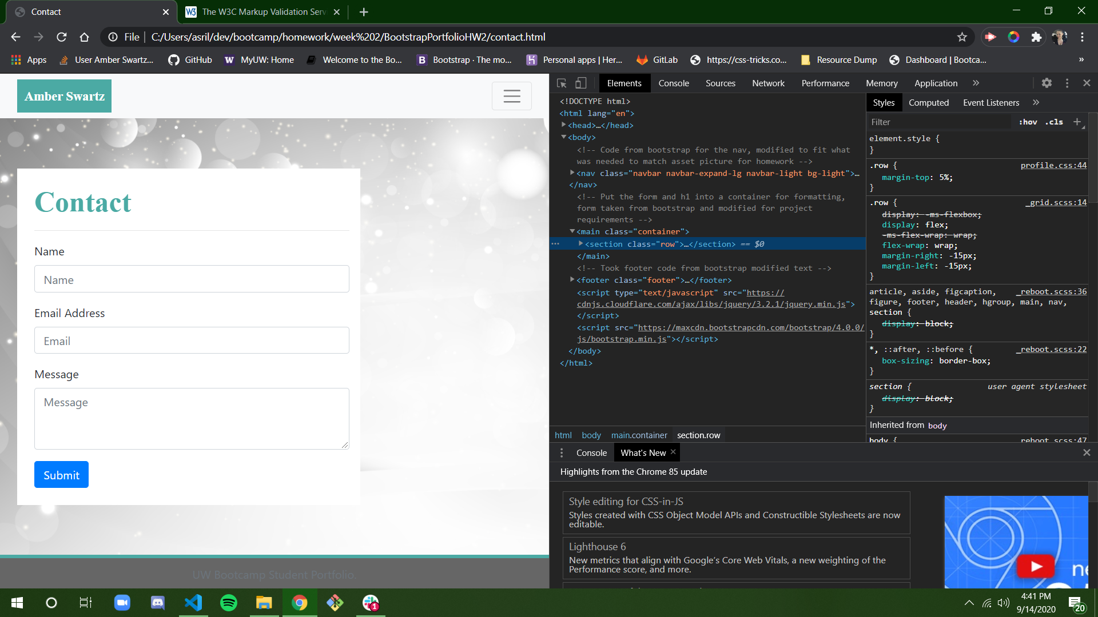Collapse the main container element node
Viewport: 1098px width, 617px height.
pos(572,231)
